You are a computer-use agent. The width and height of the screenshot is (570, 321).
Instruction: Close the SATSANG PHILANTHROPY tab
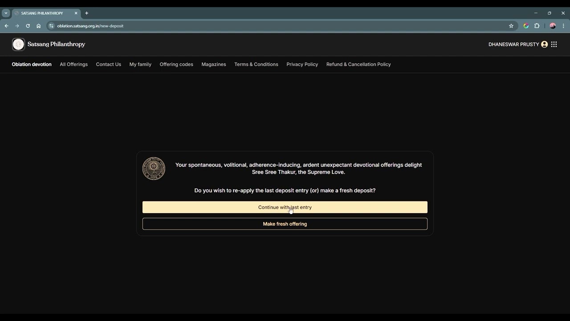tap(76, 13)
